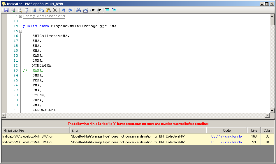Click BMTCollectiveMA on line 16
Screen dimensions: 276x164
(50, 36)
